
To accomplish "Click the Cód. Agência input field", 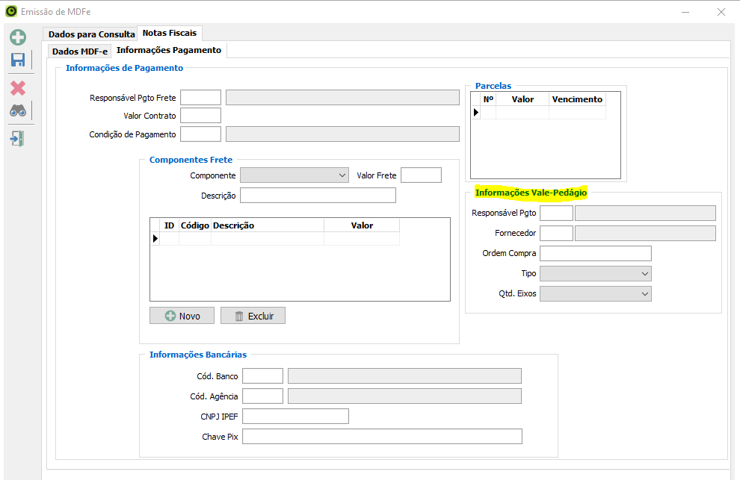I will tap(263, 396).
